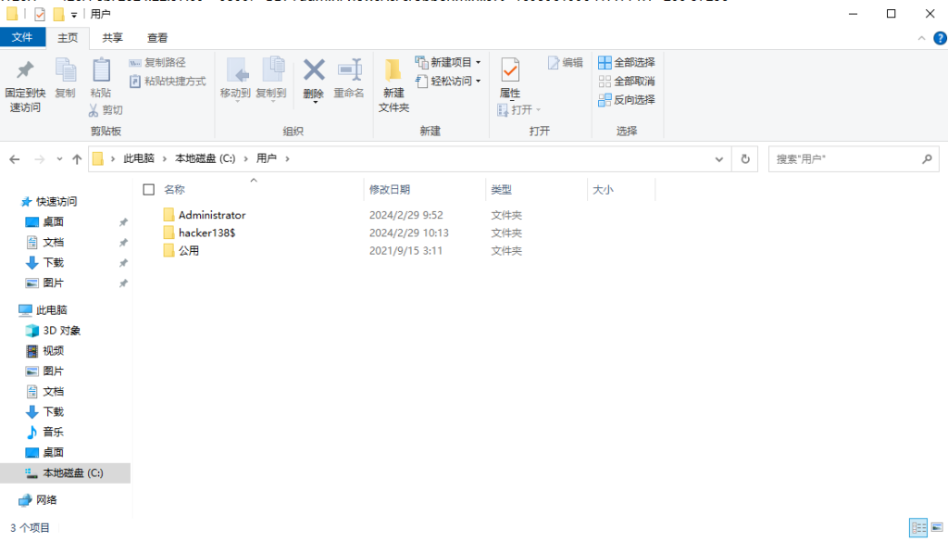Open the New Item dropdown
Image resolution: width=948 pixels, height=541 pixels.
point(448,62)
